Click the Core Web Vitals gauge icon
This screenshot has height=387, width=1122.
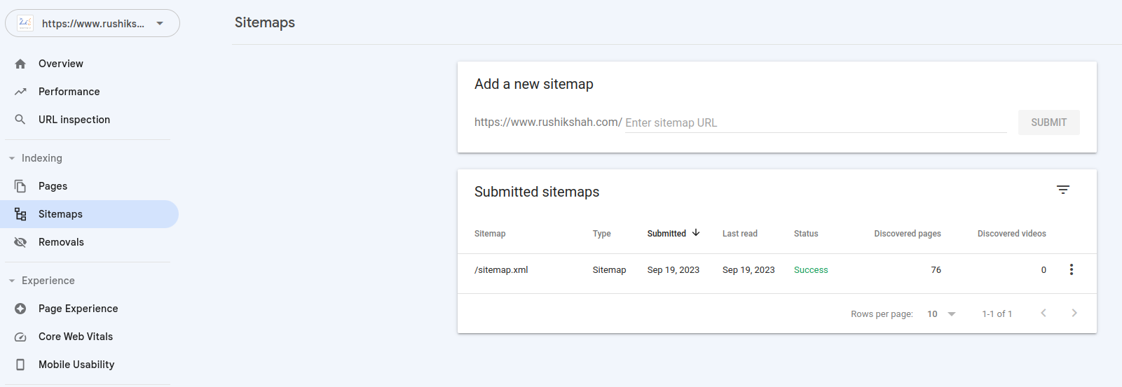[20, 337]
